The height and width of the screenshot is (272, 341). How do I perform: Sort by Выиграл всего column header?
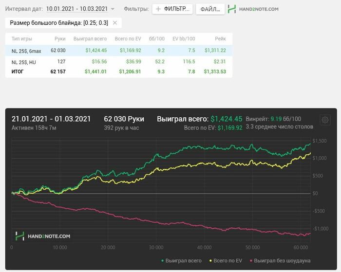tap(90, 38)
